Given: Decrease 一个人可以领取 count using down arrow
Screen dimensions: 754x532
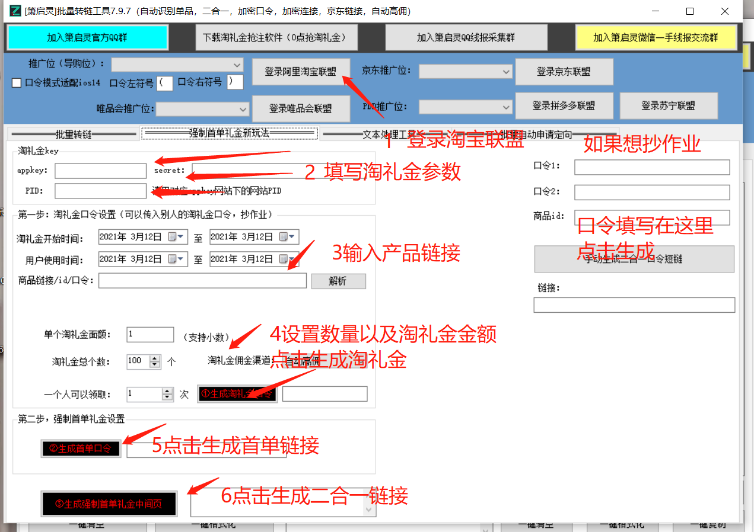Looking at the screenshot, I should (168, 398).
